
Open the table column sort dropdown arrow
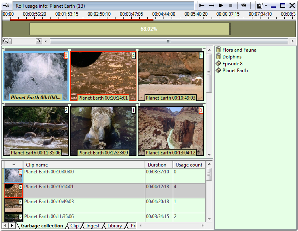14,164
